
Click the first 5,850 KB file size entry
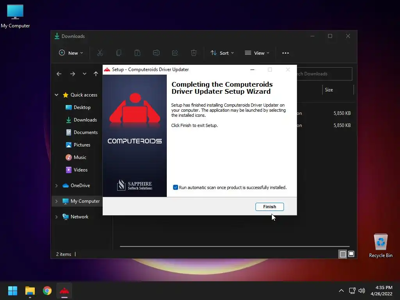click(x=342, y=113)
